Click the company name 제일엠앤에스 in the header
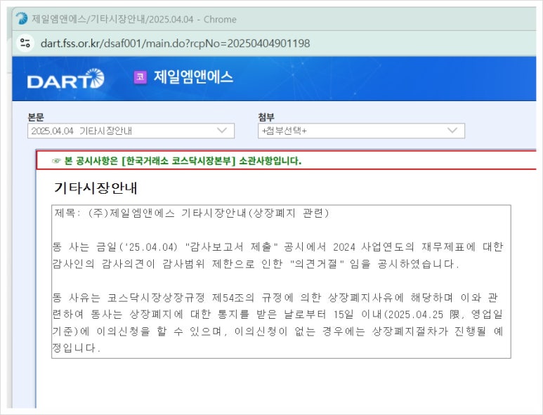The height and width of the screenshot is (415, 543). click(193, 77)
